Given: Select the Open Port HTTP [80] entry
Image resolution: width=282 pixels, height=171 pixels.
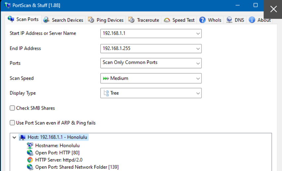Looking at the screenshot, I should click(57, 153).
